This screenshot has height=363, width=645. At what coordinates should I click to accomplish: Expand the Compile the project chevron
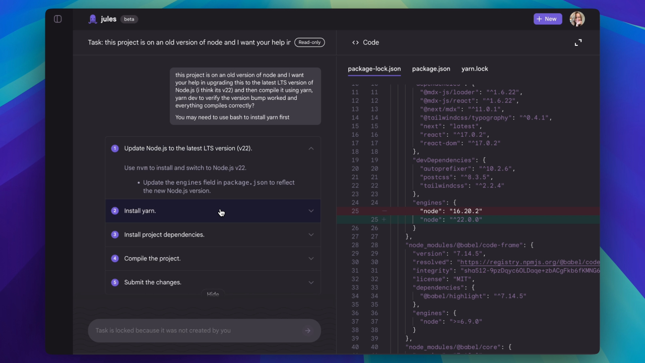tap(311, 258)
